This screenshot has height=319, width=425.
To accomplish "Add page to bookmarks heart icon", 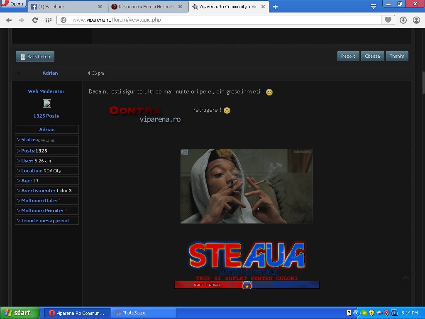I will coord(388,20).
